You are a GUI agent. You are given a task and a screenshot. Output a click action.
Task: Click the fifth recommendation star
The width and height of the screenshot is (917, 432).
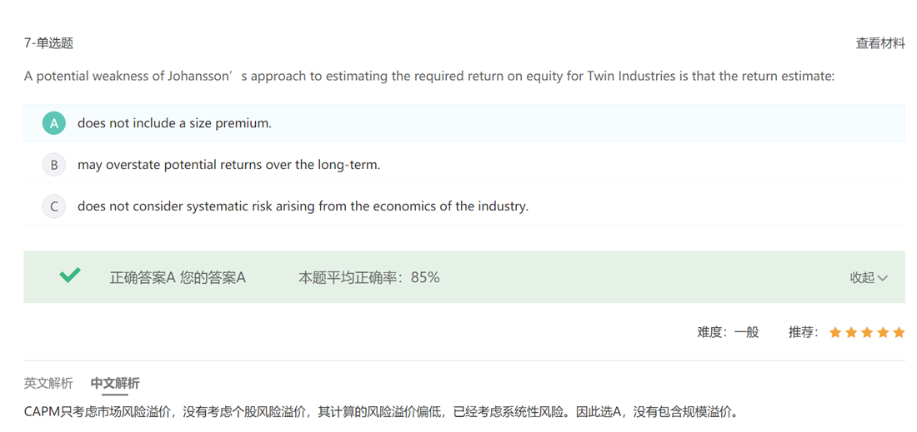tap(899, 333)
